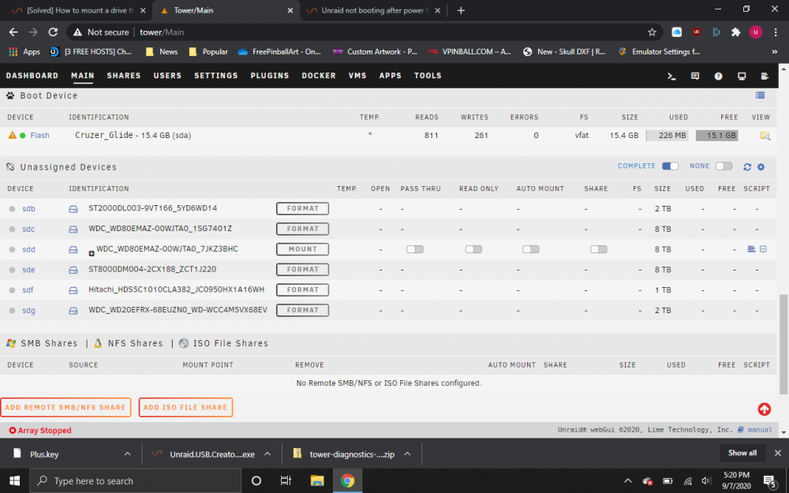Open the info monitor icon in header
789x493 pixels.
(742, 77)
